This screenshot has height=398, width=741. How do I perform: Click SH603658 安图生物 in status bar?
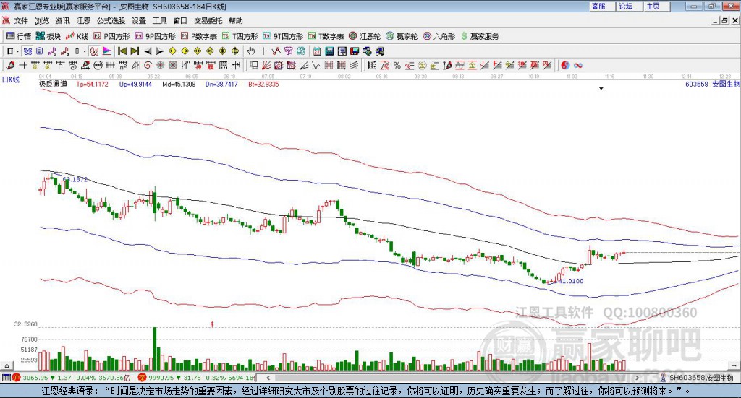point(701,378)
